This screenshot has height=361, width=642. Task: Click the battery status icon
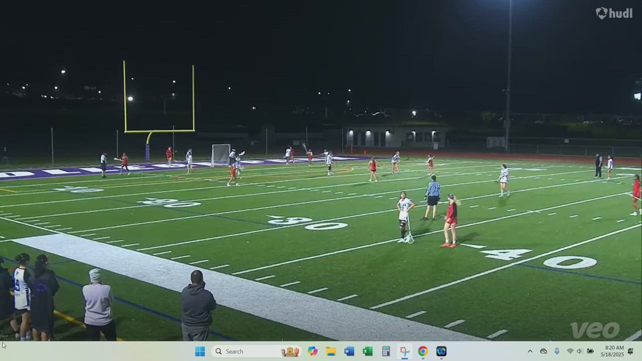click(x=590, y=351)
